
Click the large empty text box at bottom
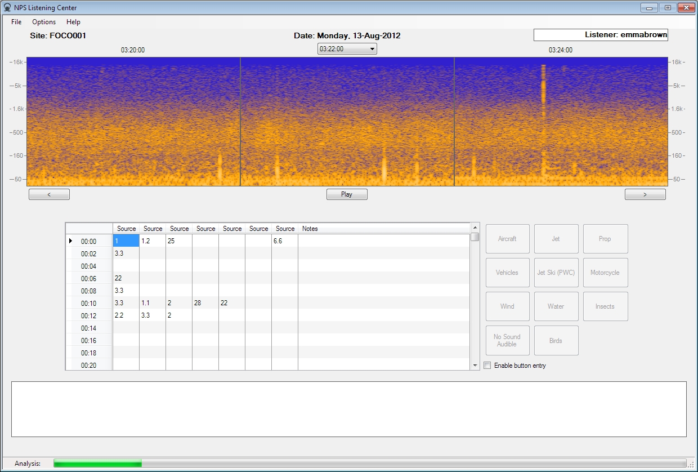tap(348, 409)
